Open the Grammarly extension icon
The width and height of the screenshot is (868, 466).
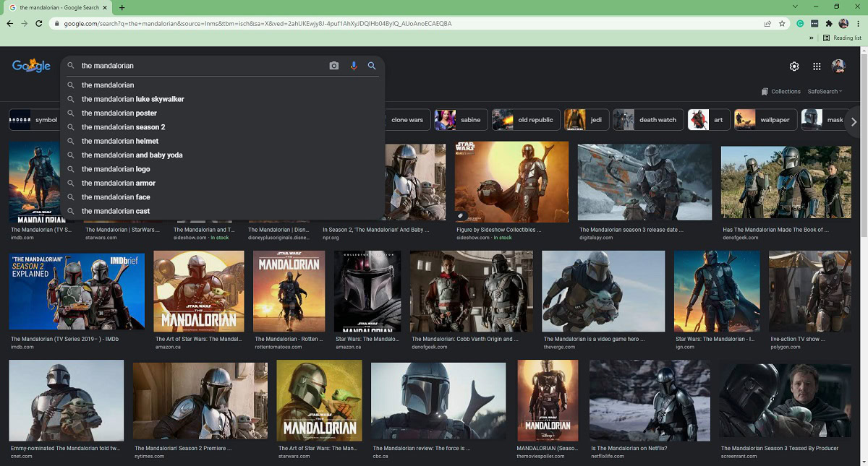coord(800,23)
